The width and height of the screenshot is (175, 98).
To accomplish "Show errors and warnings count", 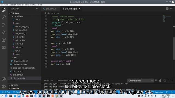I will tap(6, 92).
